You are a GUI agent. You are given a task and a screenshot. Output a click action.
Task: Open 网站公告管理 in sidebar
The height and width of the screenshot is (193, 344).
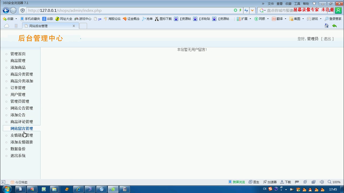[x=22, y=108]
